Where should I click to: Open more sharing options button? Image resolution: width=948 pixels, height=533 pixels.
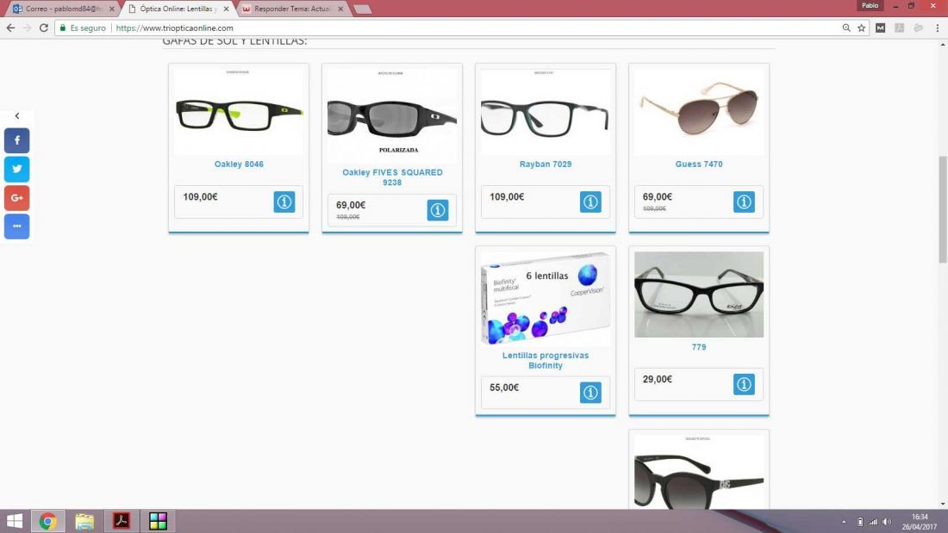coord(17,226)
